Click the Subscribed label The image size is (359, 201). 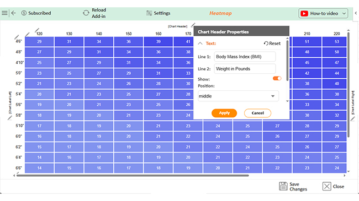(x=40, y=13)
